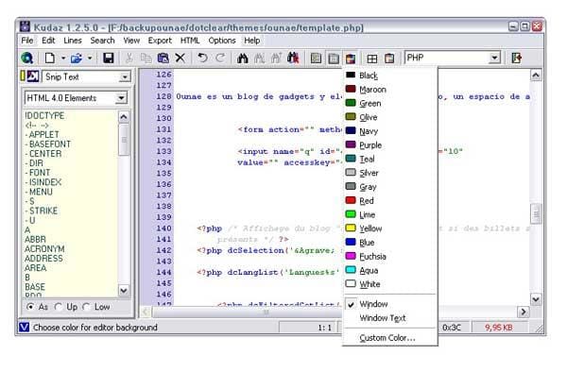
Task: Open the PHP language dropdown
Action: pos(494,58)
